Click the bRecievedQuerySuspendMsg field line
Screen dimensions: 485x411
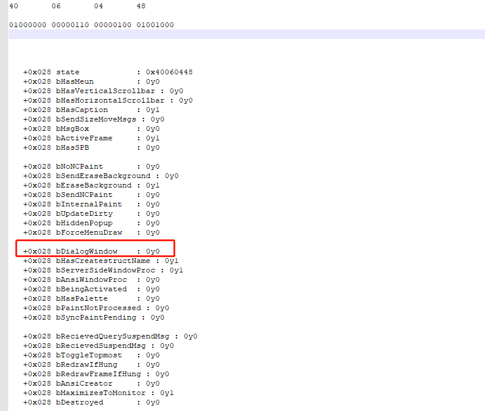110,337
